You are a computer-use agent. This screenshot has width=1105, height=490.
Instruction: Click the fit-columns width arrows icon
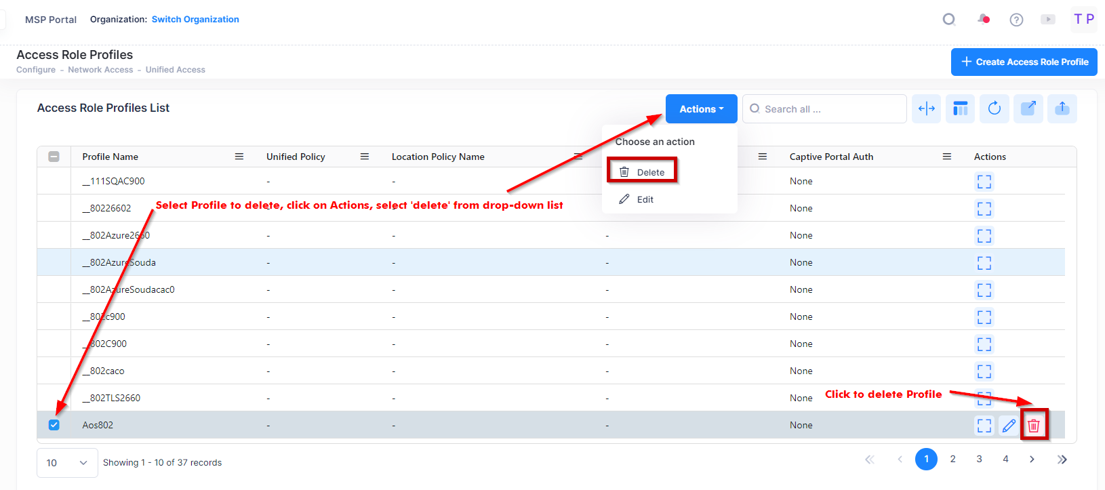pos(926,108)
